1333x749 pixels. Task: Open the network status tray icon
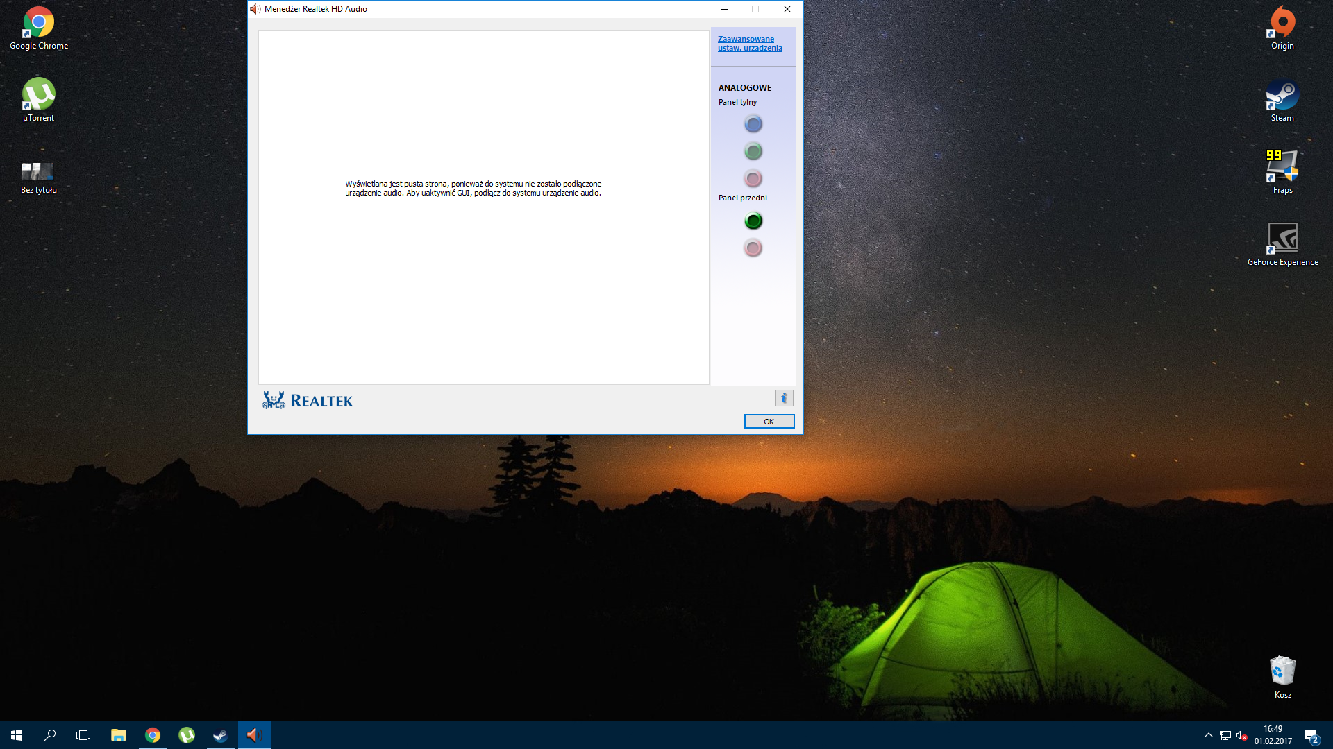(x=1225, y=735)
